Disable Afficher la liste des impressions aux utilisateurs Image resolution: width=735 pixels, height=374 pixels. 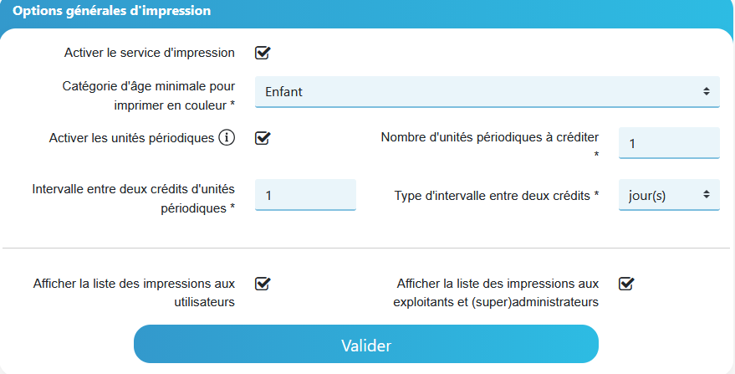tap(263, 284)
